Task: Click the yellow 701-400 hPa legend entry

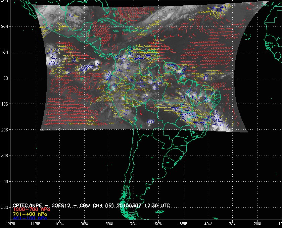Action: point(30,214)
